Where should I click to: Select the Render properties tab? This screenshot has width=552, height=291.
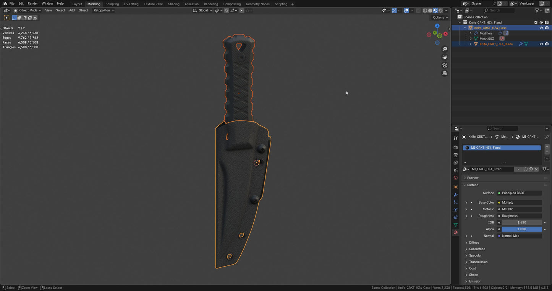click(x=455, y=146)
